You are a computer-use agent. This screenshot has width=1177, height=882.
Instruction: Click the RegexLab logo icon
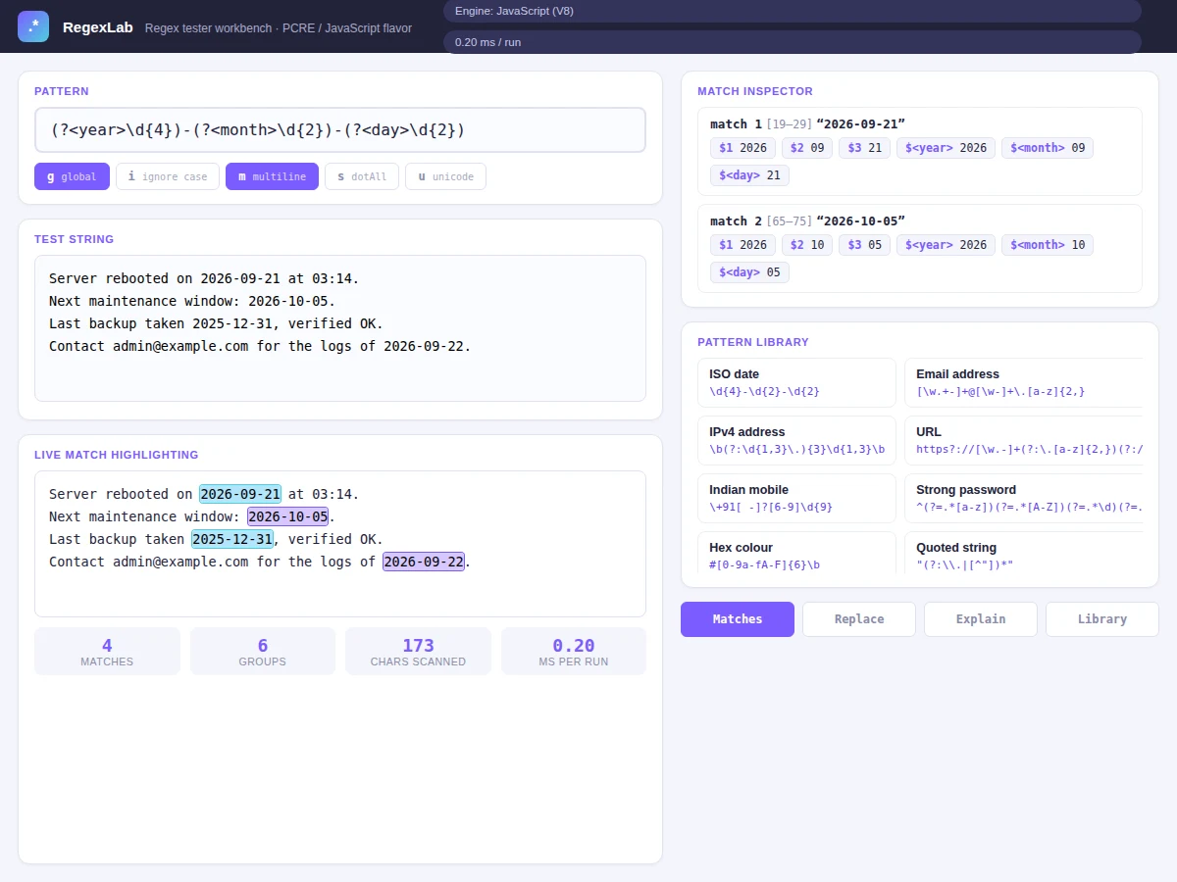pos(33,26)
